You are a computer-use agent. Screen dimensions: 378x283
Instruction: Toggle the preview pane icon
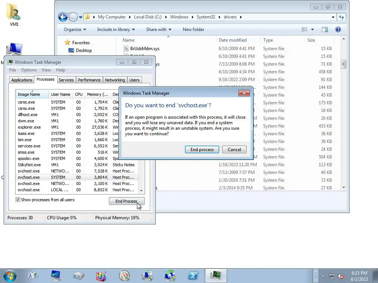pyautogui.click(x=325, y=29)
